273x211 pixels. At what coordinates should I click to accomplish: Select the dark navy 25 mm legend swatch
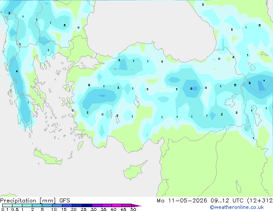[x=87, y=205]
